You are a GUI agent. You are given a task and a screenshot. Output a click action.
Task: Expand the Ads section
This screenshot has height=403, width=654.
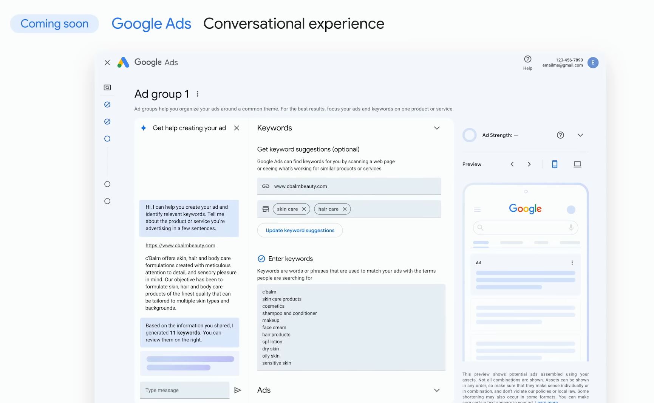437,390
